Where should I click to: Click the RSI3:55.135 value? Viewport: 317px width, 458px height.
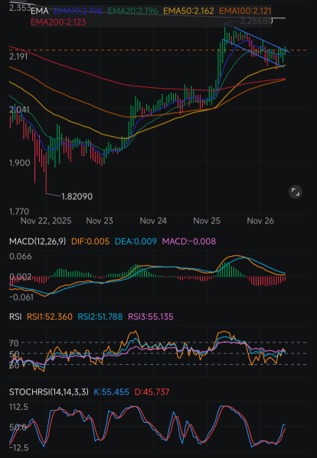pos(151,317)
